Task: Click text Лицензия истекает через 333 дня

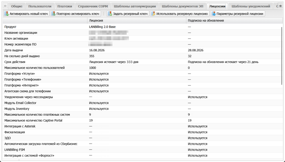Action: click(114, 62)
